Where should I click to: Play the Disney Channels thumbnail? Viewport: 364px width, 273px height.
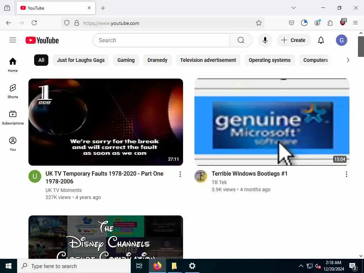tap(106, 237)
